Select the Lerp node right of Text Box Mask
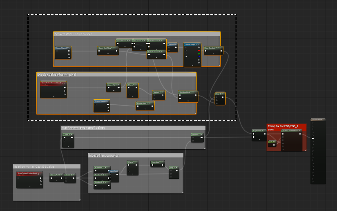337x211 pixels. click(x=220, y=99)
